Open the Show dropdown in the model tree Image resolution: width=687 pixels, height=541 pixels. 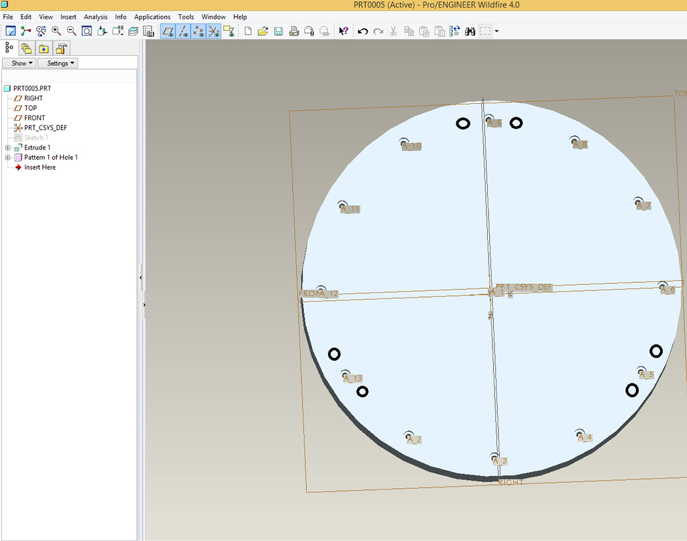click(18, 62)
